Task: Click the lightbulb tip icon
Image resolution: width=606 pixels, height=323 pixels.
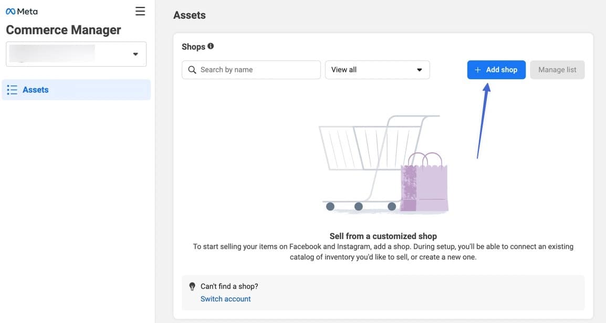Action: click(192, 287)
